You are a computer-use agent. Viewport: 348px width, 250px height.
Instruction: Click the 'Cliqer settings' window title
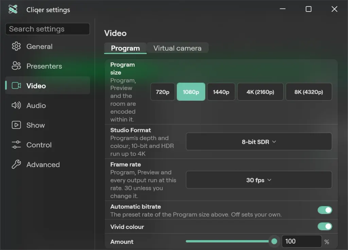click(x=48, y=10)
